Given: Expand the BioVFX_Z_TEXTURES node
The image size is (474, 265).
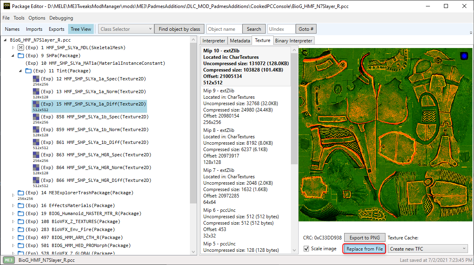Looking at the screenshot, I should coord(13,221).
